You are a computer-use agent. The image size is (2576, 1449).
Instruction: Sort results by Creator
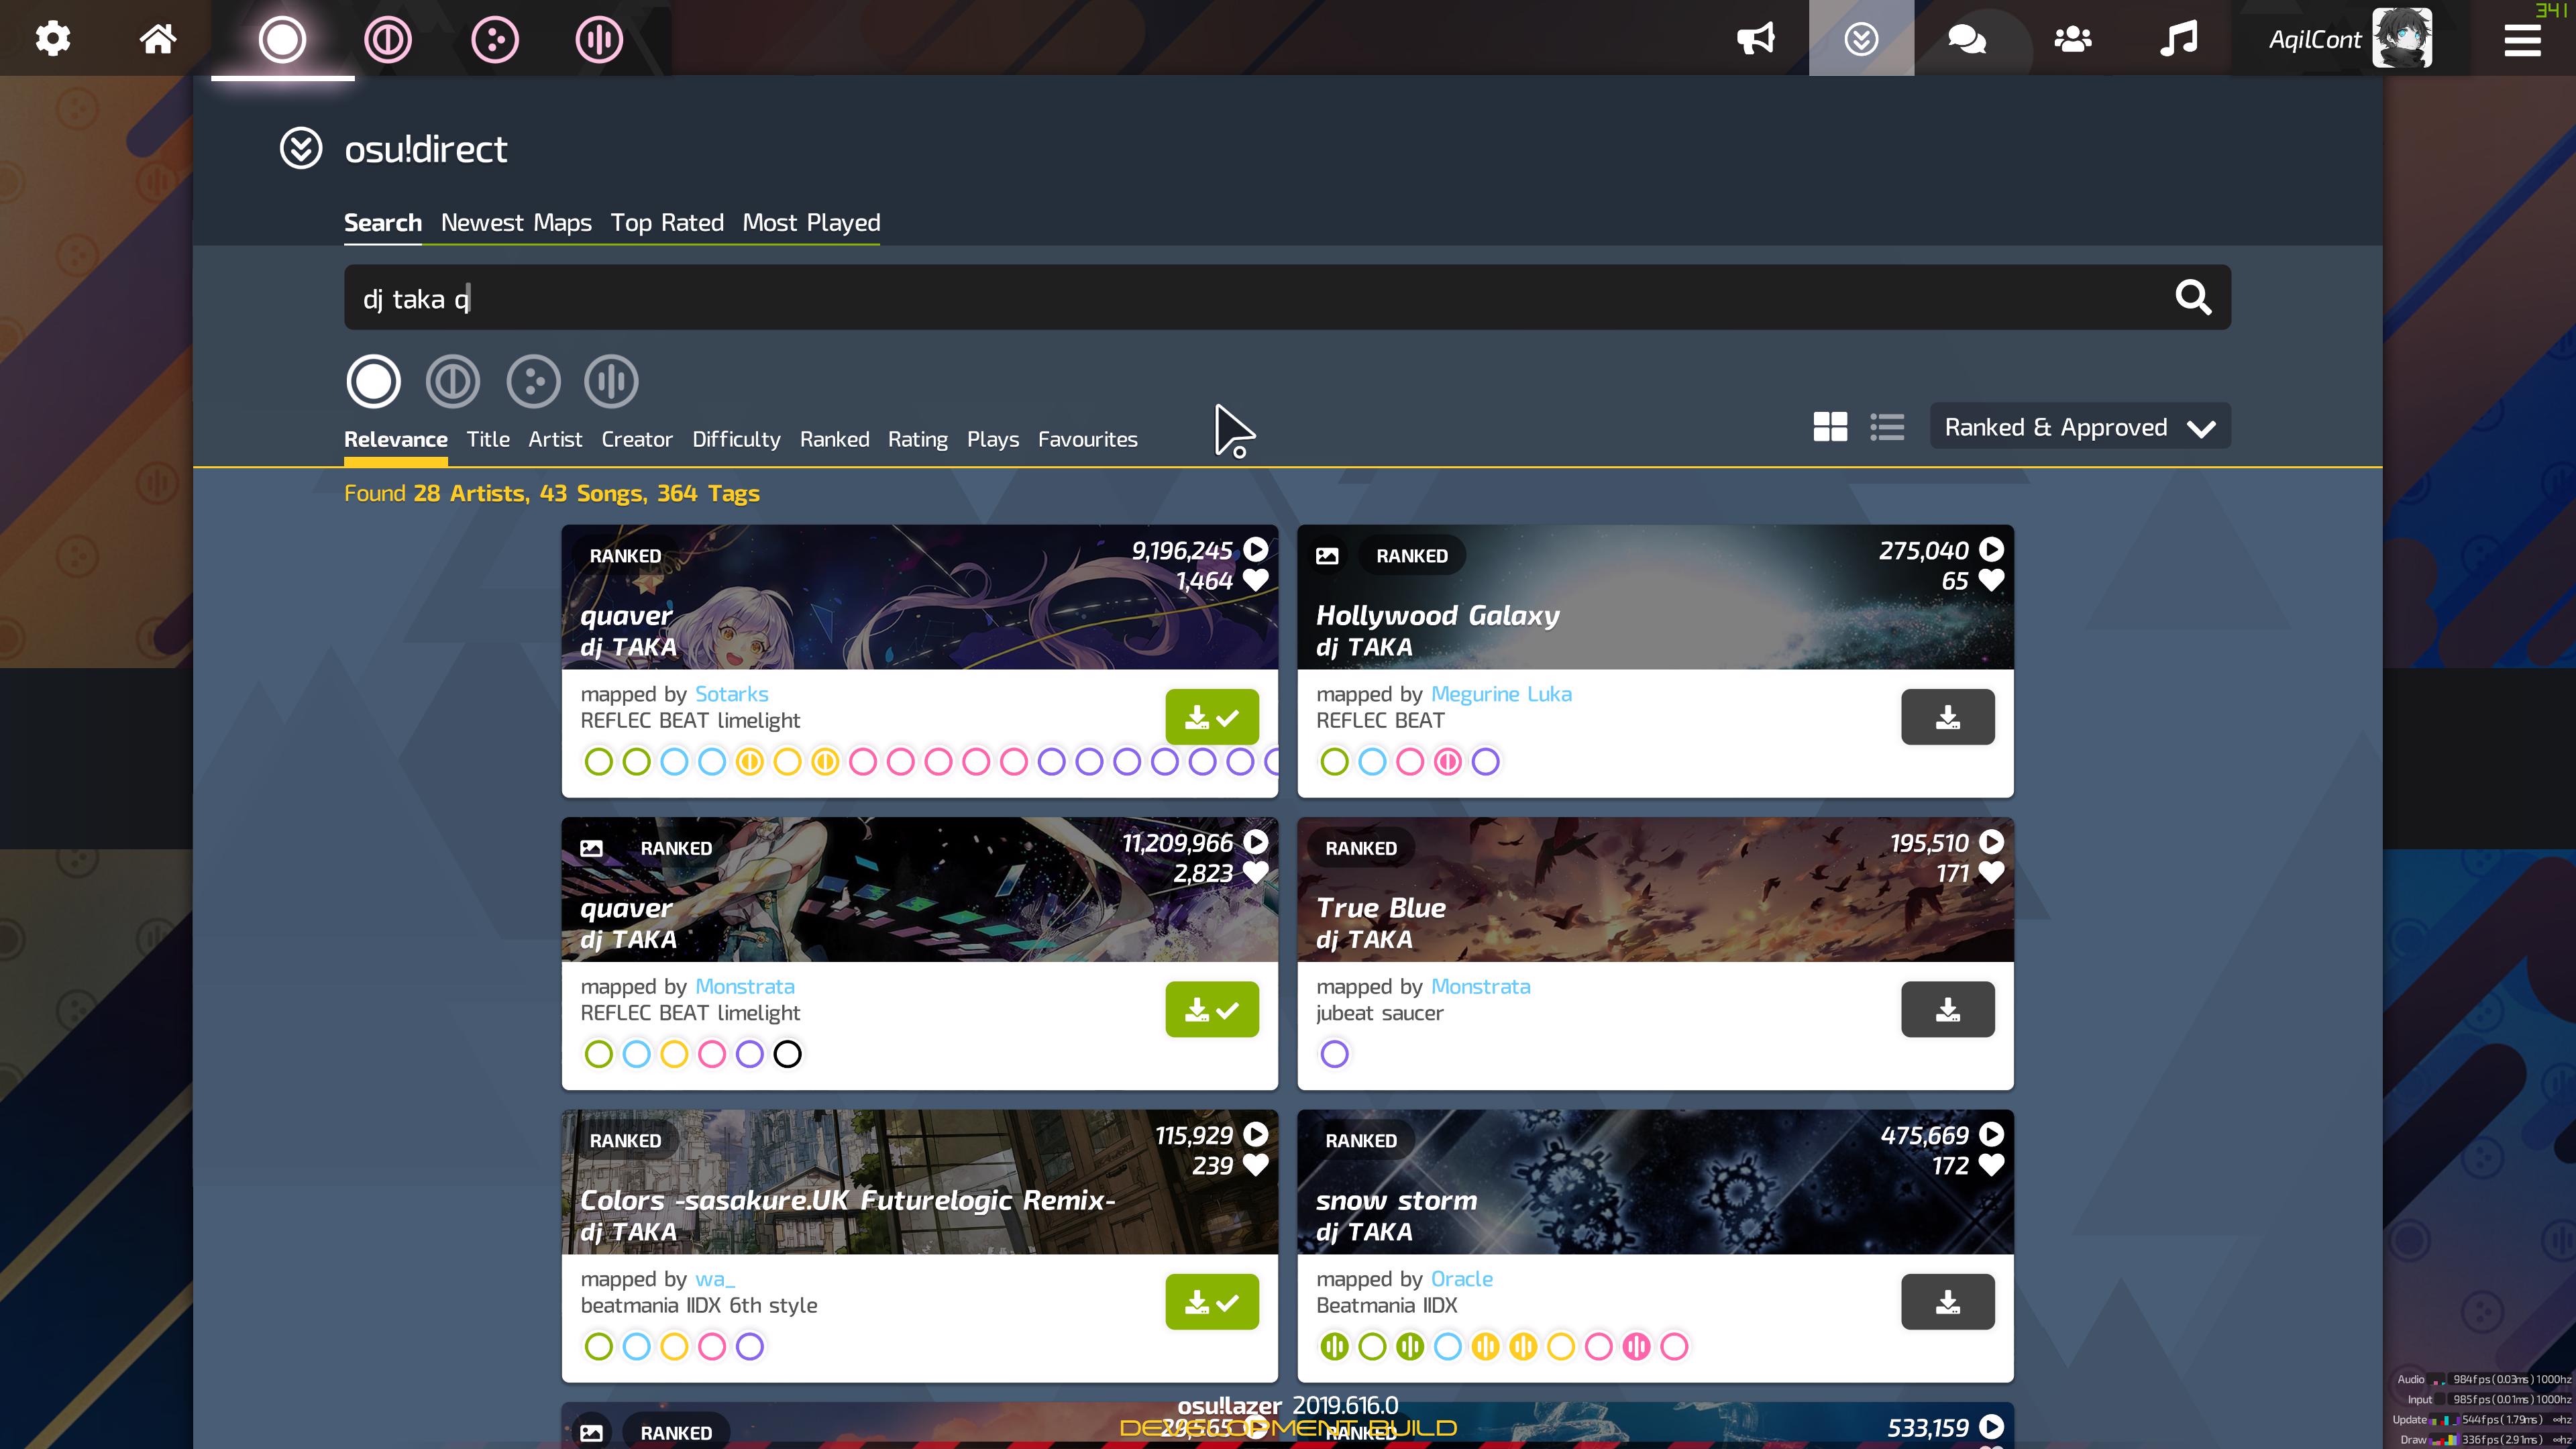(x=637, y=439)
